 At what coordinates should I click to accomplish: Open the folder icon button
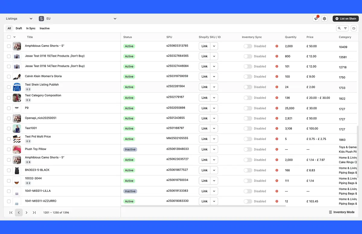pos(354,28)
